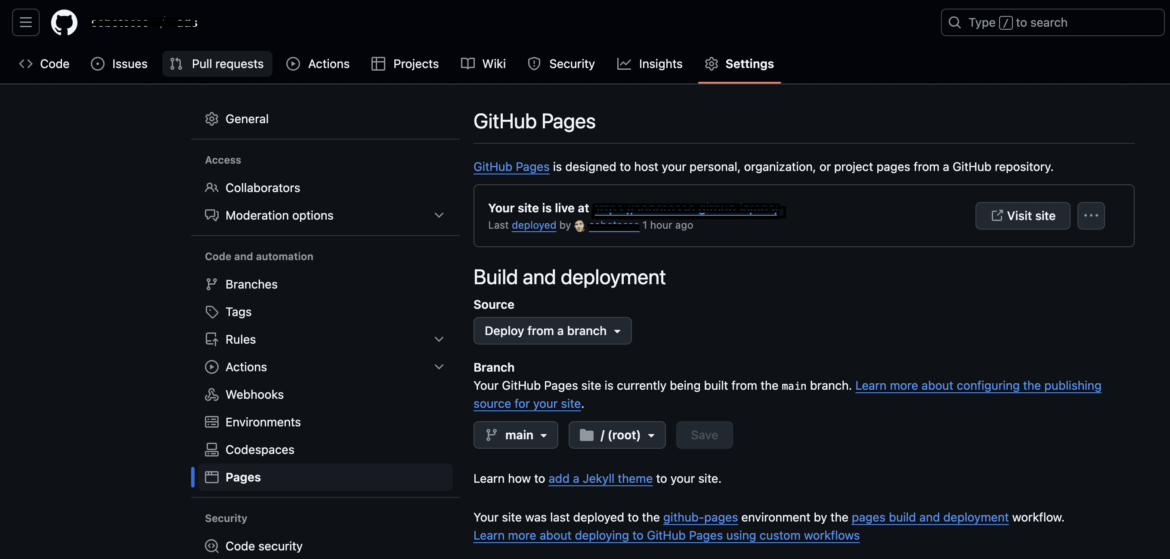
Task: Focus the Type / to search field
Action: pyautogui.click(x=1052, y=22)
